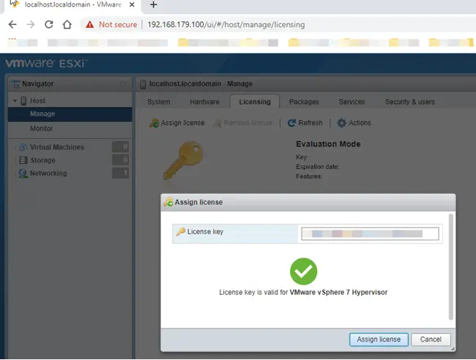Click the Remove license toolbar item
Screen dimensions: 476x360
pos(243,123)
